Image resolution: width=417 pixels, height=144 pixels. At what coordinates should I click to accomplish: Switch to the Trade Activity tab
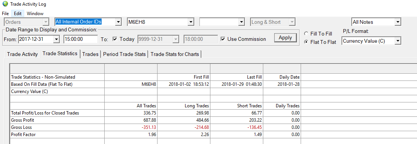point(22,54)
